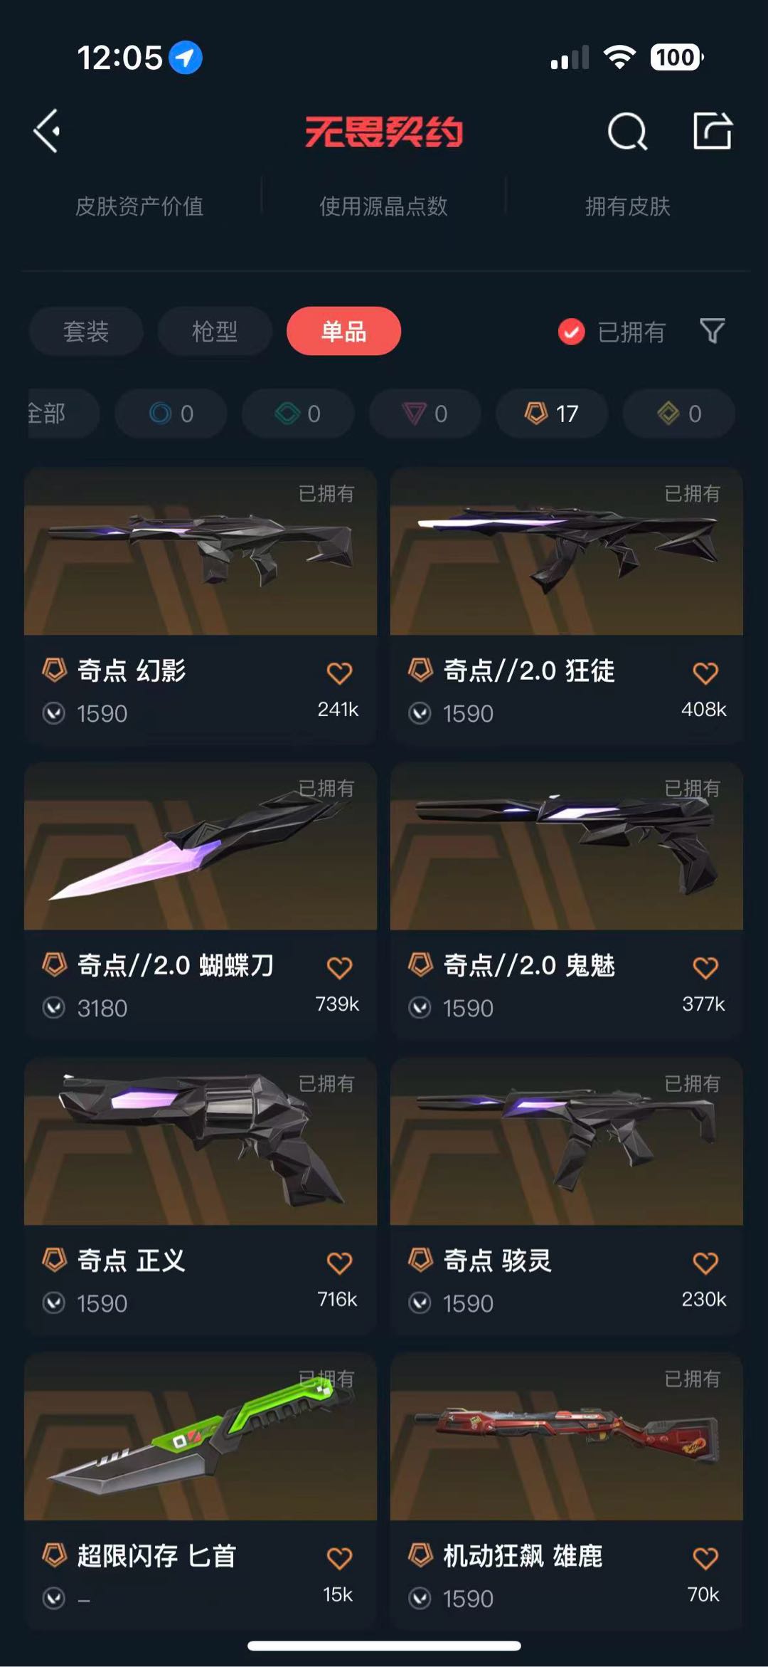
Task: Tap the share icon top right
Action: pyautogui.click(x=712, y=131)
